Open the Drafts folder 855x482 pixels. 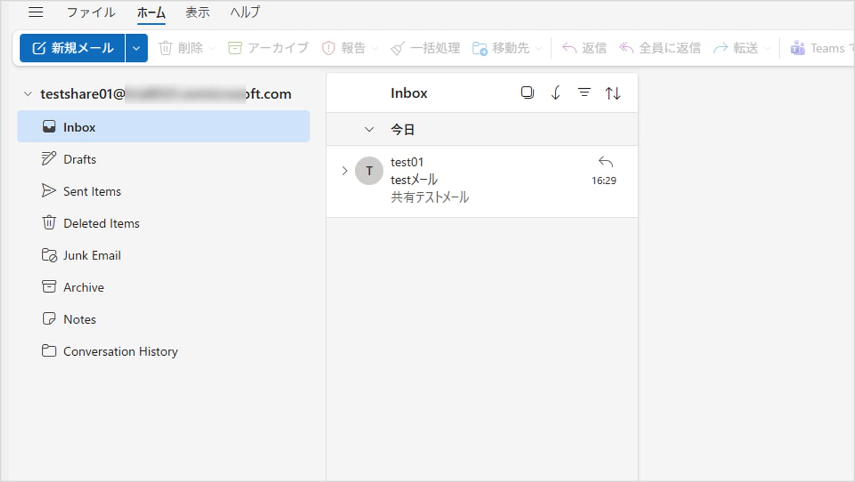tap(79, 159)
